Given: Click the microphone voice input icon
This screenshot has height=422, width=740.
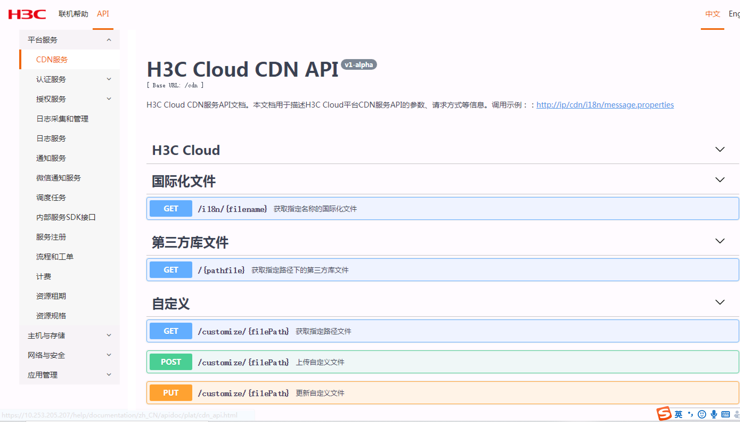Looking at the screenshot, I should 714,415.
